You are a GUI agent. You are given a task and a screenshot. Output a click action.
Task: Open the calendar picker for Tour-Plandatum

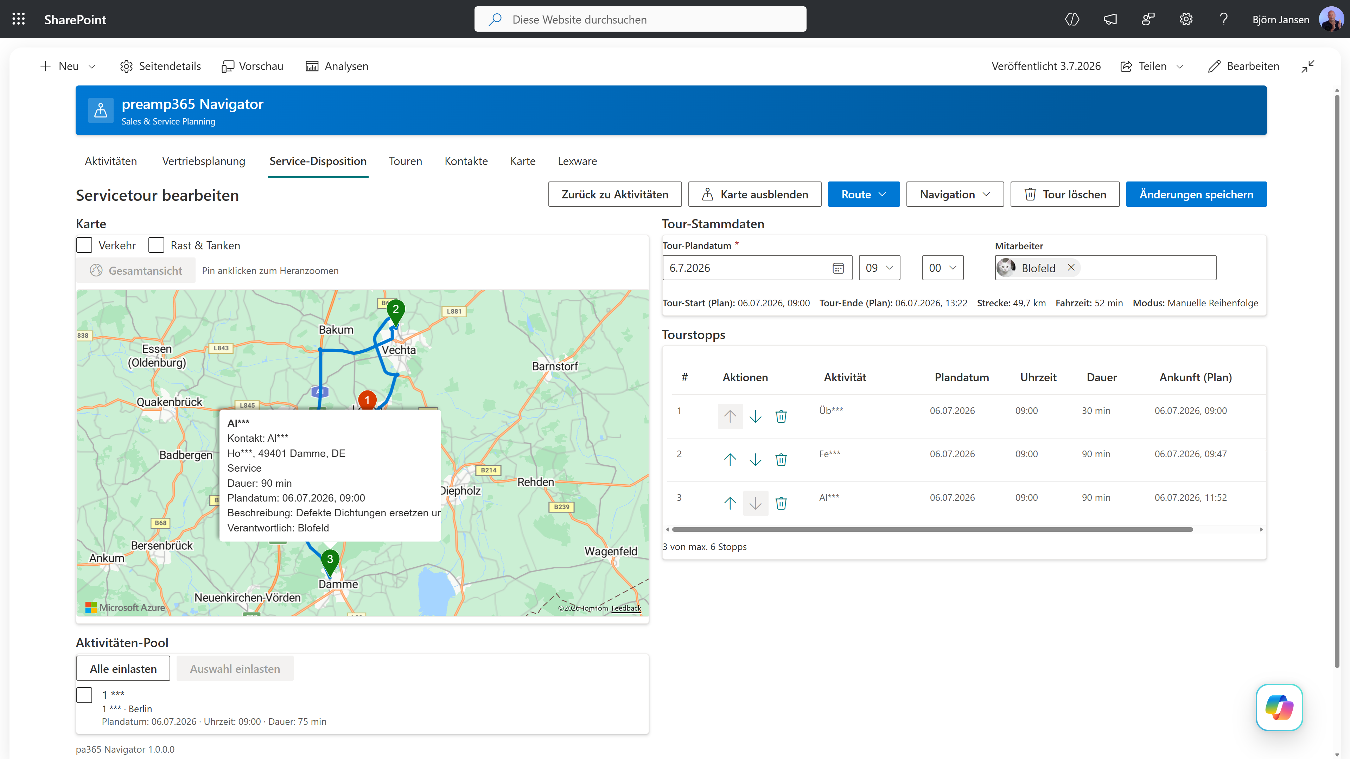tap(838, 268)
